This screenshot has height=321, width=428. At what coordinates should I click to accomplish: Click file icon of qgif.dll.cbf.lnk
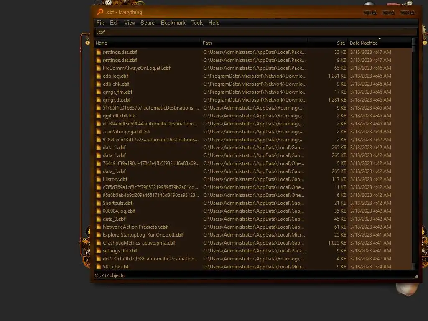click(x=98, y=116)
